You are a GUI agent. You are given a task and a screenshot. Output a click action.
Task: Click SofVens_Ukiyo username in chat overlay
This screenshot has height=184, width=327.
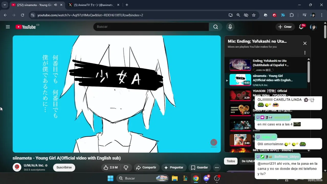(x=286, y=157)
